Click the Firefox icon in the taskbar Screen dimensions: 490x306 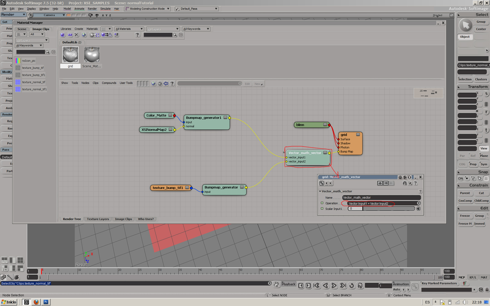coord(36,302)
